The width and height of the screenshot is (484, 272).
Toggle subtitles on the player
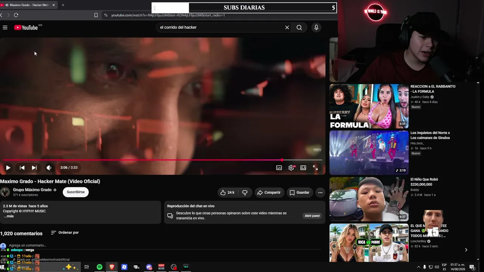[279, 168]
